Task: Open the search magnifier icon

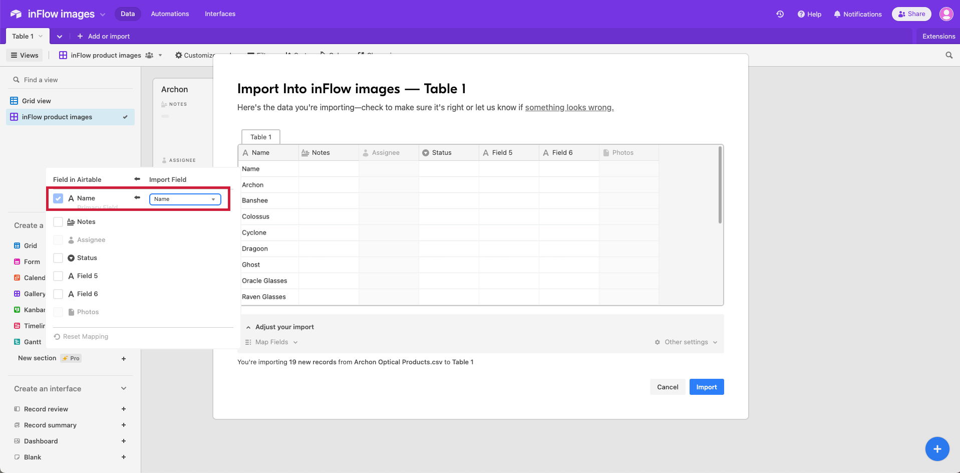Action: tap(948, 55)
